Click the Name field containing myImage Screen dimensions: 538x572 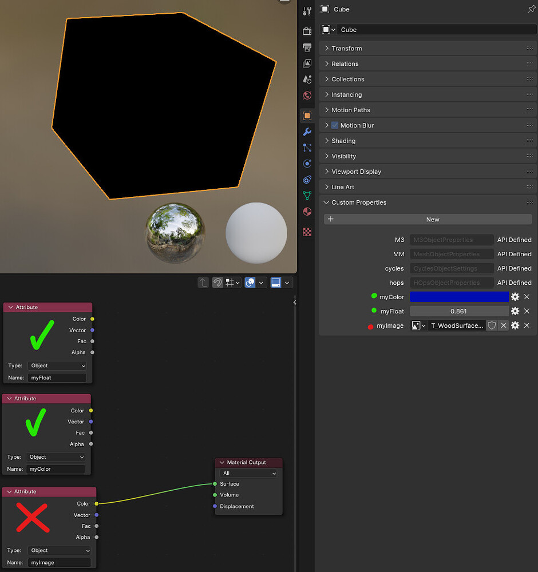tap(59, 562)
